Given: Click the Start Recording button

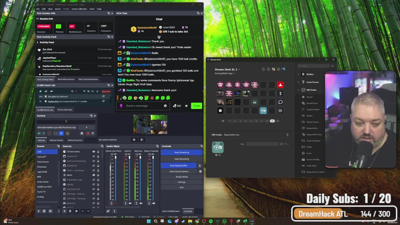Looking at the screenshot, I should click(182, 159).
